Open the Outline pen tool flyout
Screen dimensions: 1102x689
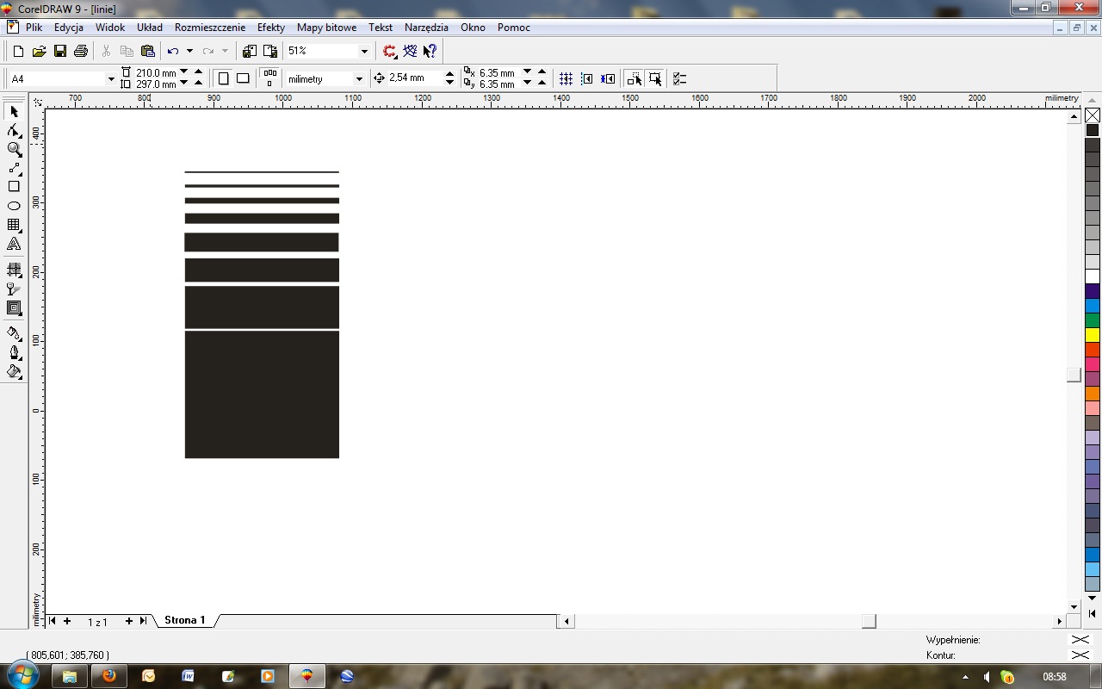click(14, 352)
